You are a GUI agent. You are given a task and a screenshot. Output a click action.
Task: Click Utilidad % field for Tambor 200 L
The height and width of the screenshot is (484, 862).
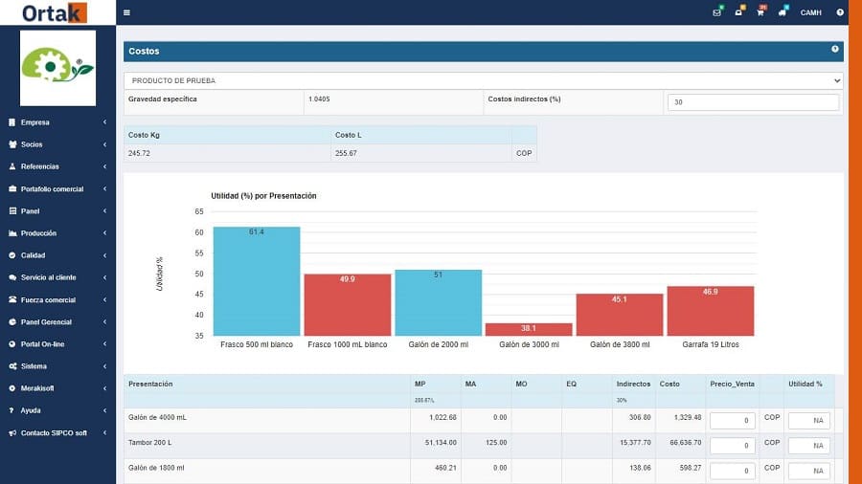807,446
